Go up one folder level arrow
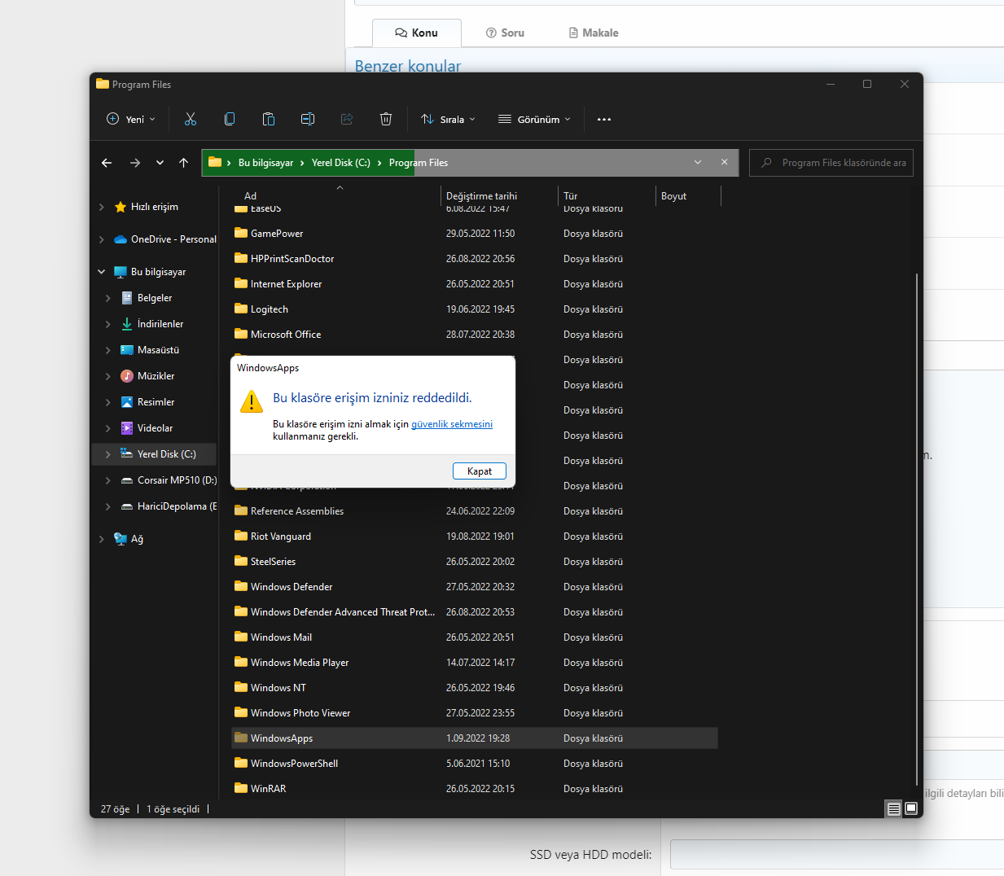The width and height of the screenshot is (1004, 876). [x=184, y=163]
